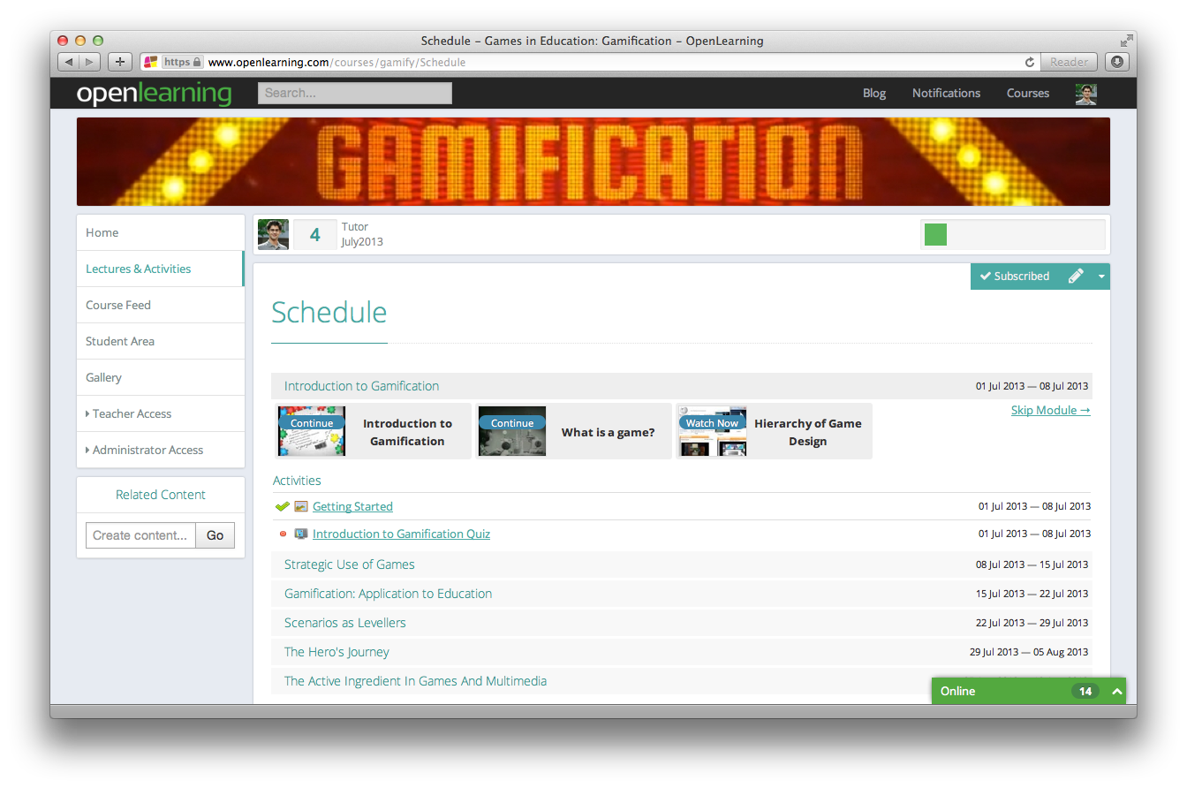Click the Gamification course banner

click(593, 162)
